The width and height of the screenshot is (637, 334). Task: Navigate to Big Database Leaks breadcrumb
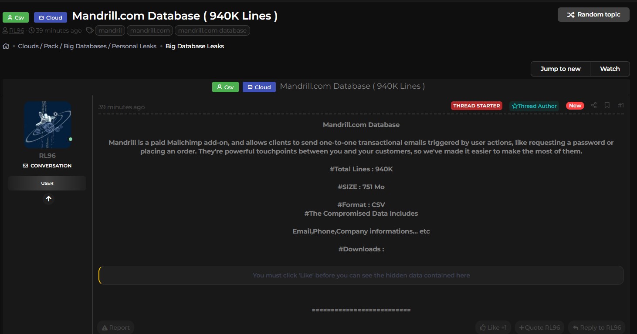(195, 46)
